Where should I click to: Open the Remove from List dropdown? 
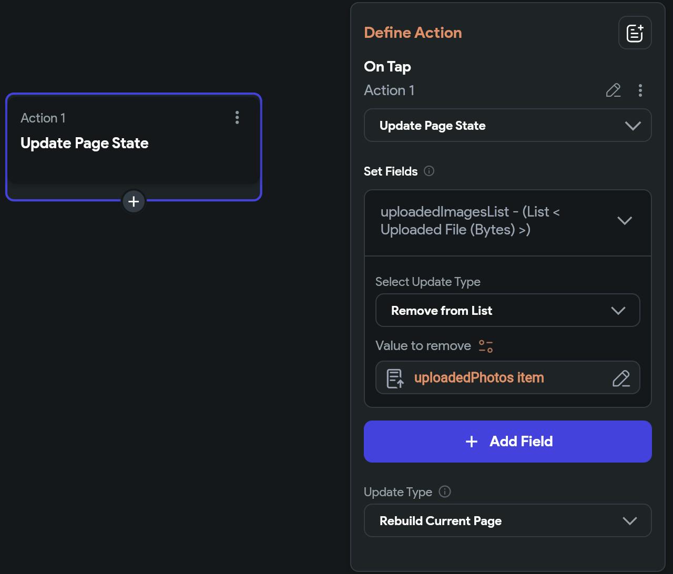[x=507, y=311]
